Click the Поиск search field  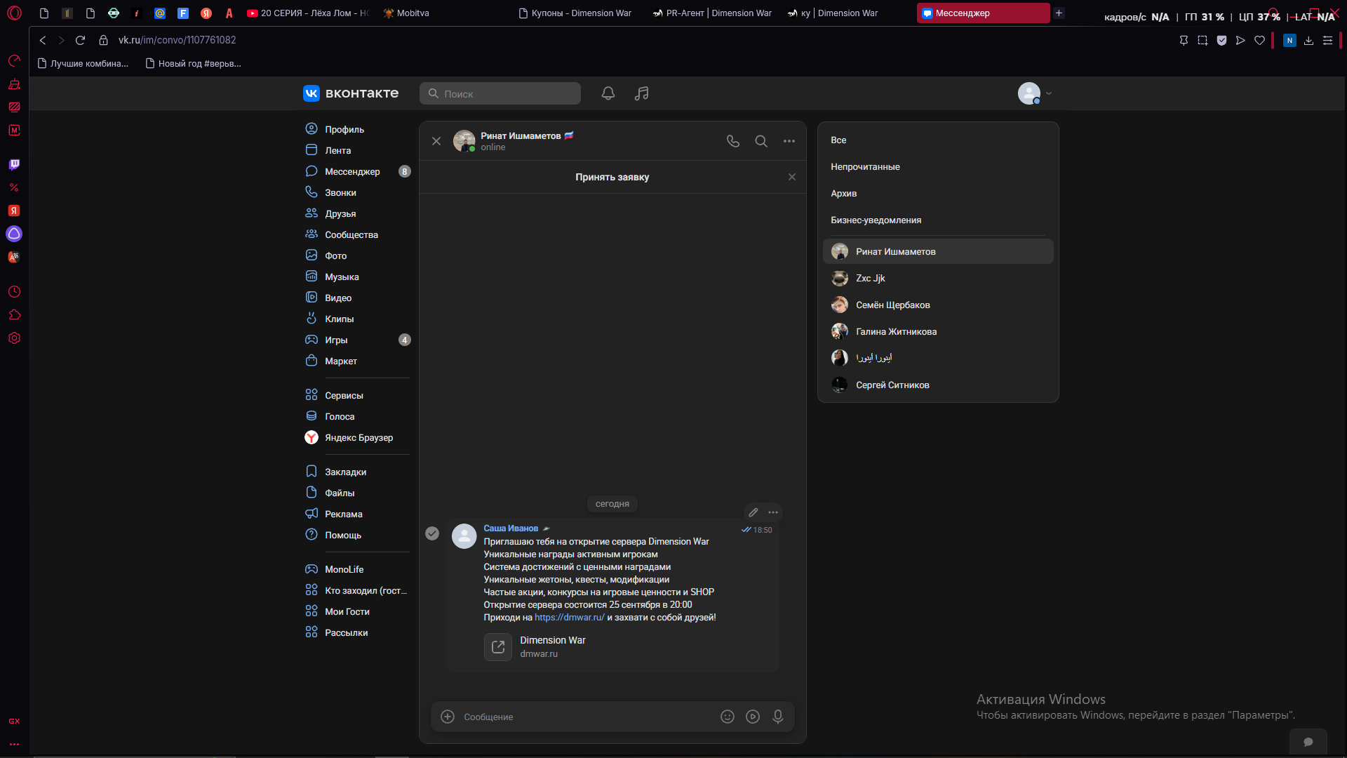click(500, 93)
